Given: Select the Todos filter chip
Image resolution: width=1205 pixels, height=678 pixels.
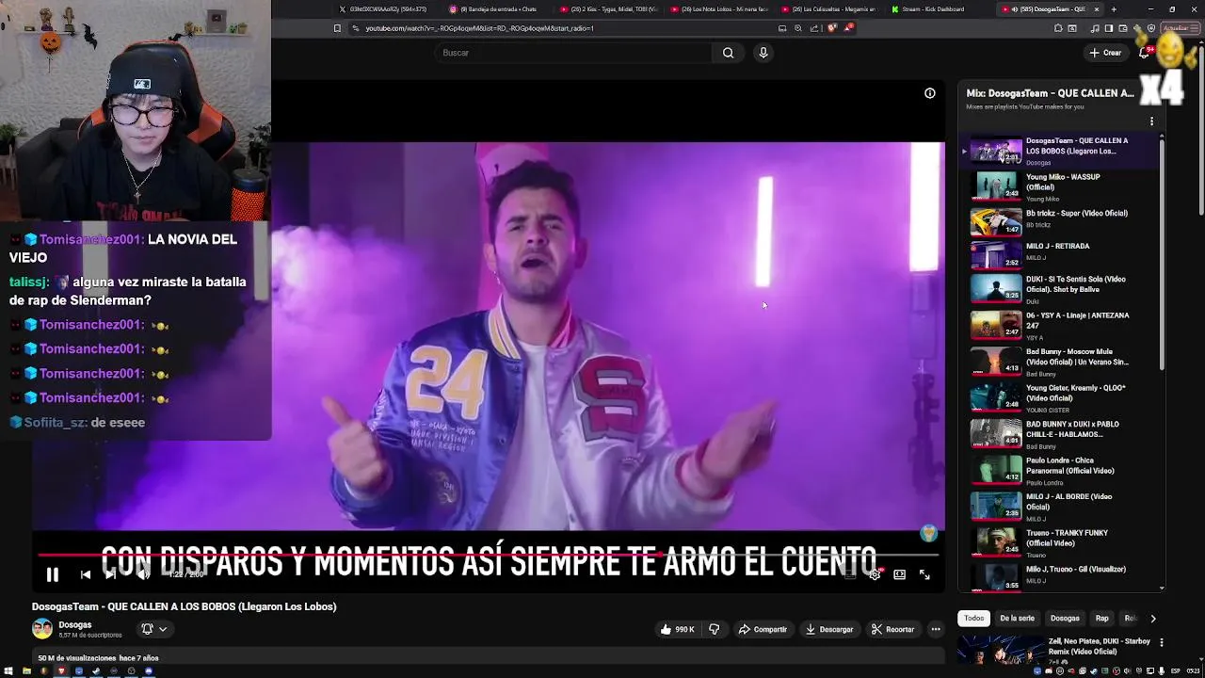Looking at the screenshot, I should pos(974,619).
